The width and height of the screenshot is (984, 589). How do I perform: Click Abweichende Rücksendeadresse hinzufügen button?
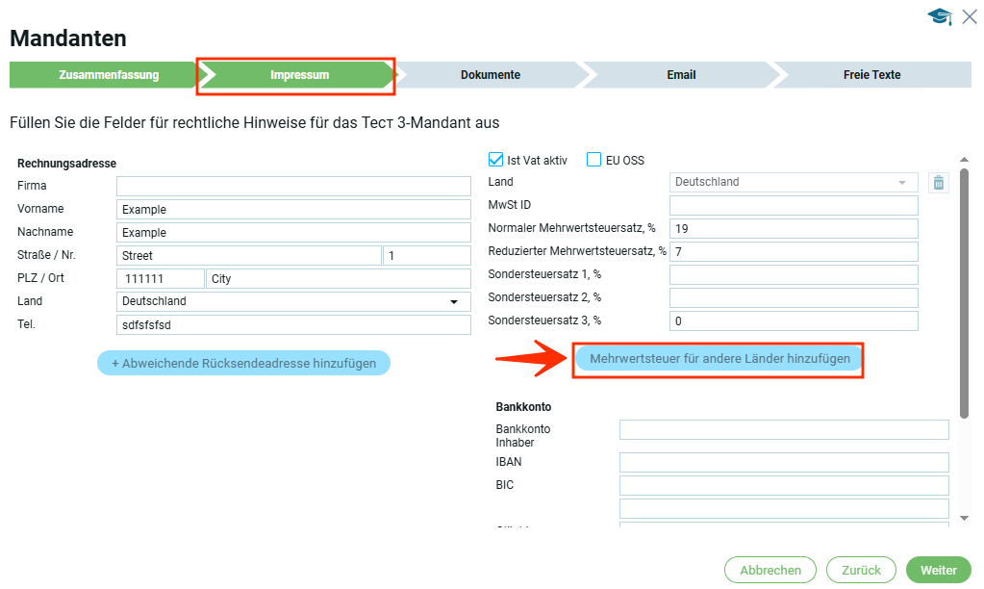point(243,363)
